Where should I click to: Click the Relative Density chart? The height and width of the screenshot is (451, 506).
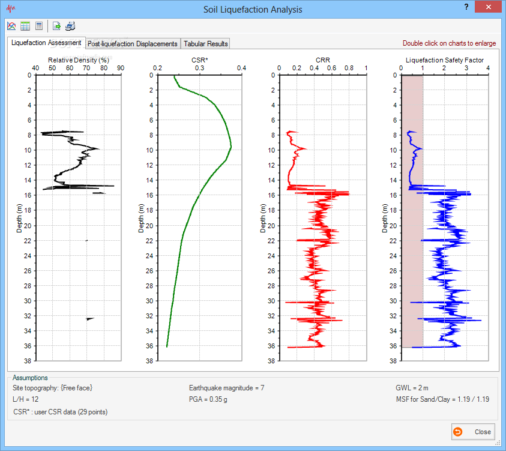79,218
